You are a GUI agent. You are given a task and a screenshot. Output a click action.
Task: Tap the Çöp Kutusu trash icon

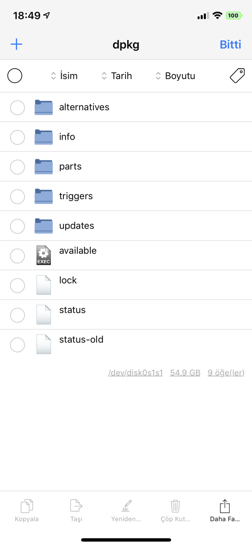point(176,506)
